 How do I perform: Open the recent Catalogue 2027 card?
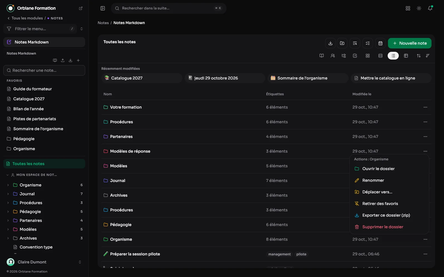click(x=142, y=78)
